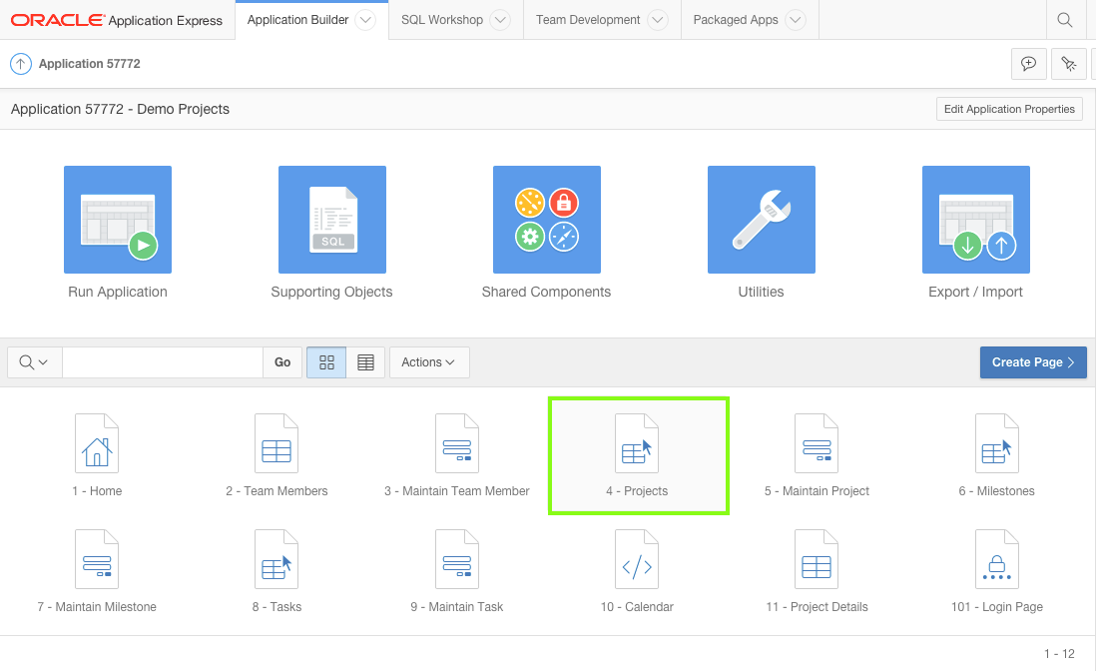Click the Create Page button
The image size is (1096, 671).
click(x=1033, y=362)
